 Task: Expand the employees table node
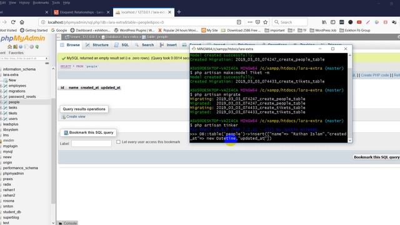pos(1,86)
